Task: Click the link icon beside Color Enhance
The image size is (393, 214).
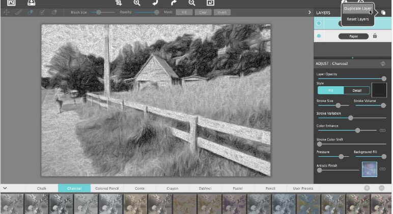Action: click(382, 130)
